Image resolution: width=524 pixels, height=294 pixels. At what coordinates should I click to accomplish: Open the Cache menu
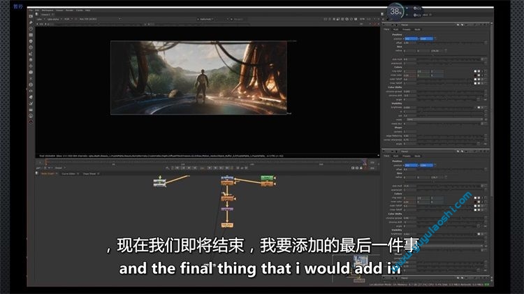[x=79, y=10]
